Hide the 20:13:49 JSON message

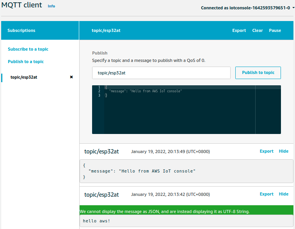tap(284, 151)
